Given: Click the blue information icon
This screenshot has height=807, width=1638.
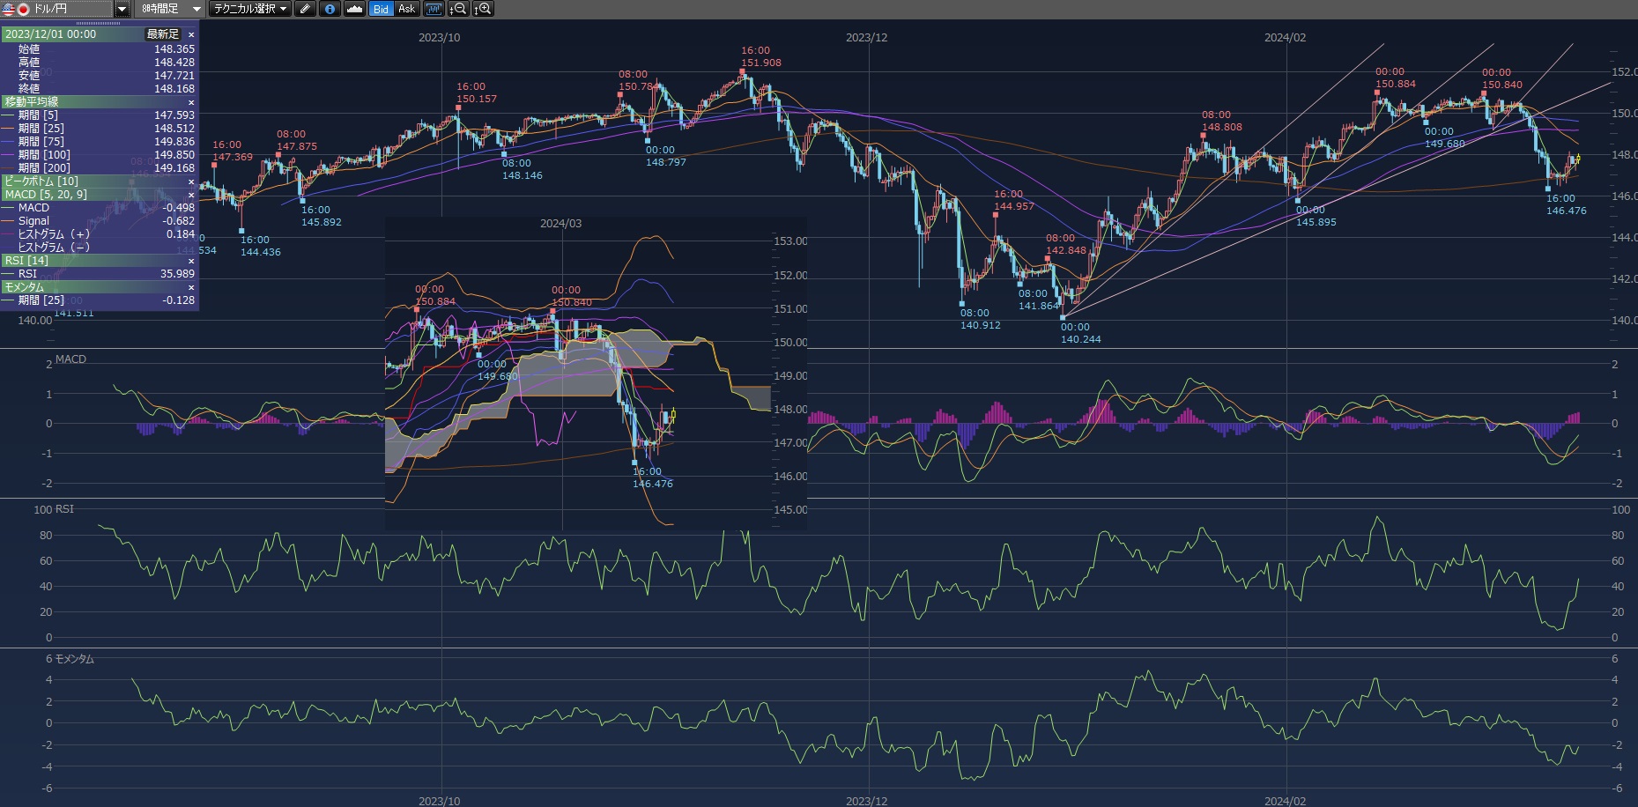Looking at the screenshot, I should [x=330, y=9].
